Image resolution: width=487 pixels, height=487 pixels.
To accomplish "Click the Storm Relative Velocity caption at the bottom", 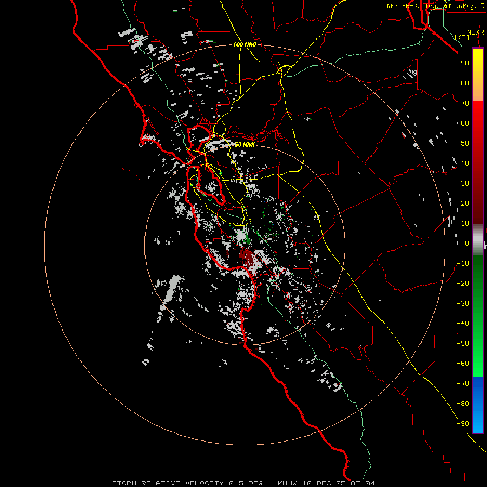I will pyautogui.click(x=243, y=483).
